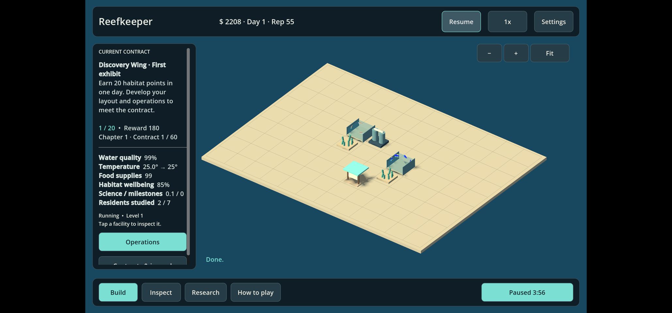Open the Research tab
Viewport: 672px width, 313px height.
click(x=206, y=292)
